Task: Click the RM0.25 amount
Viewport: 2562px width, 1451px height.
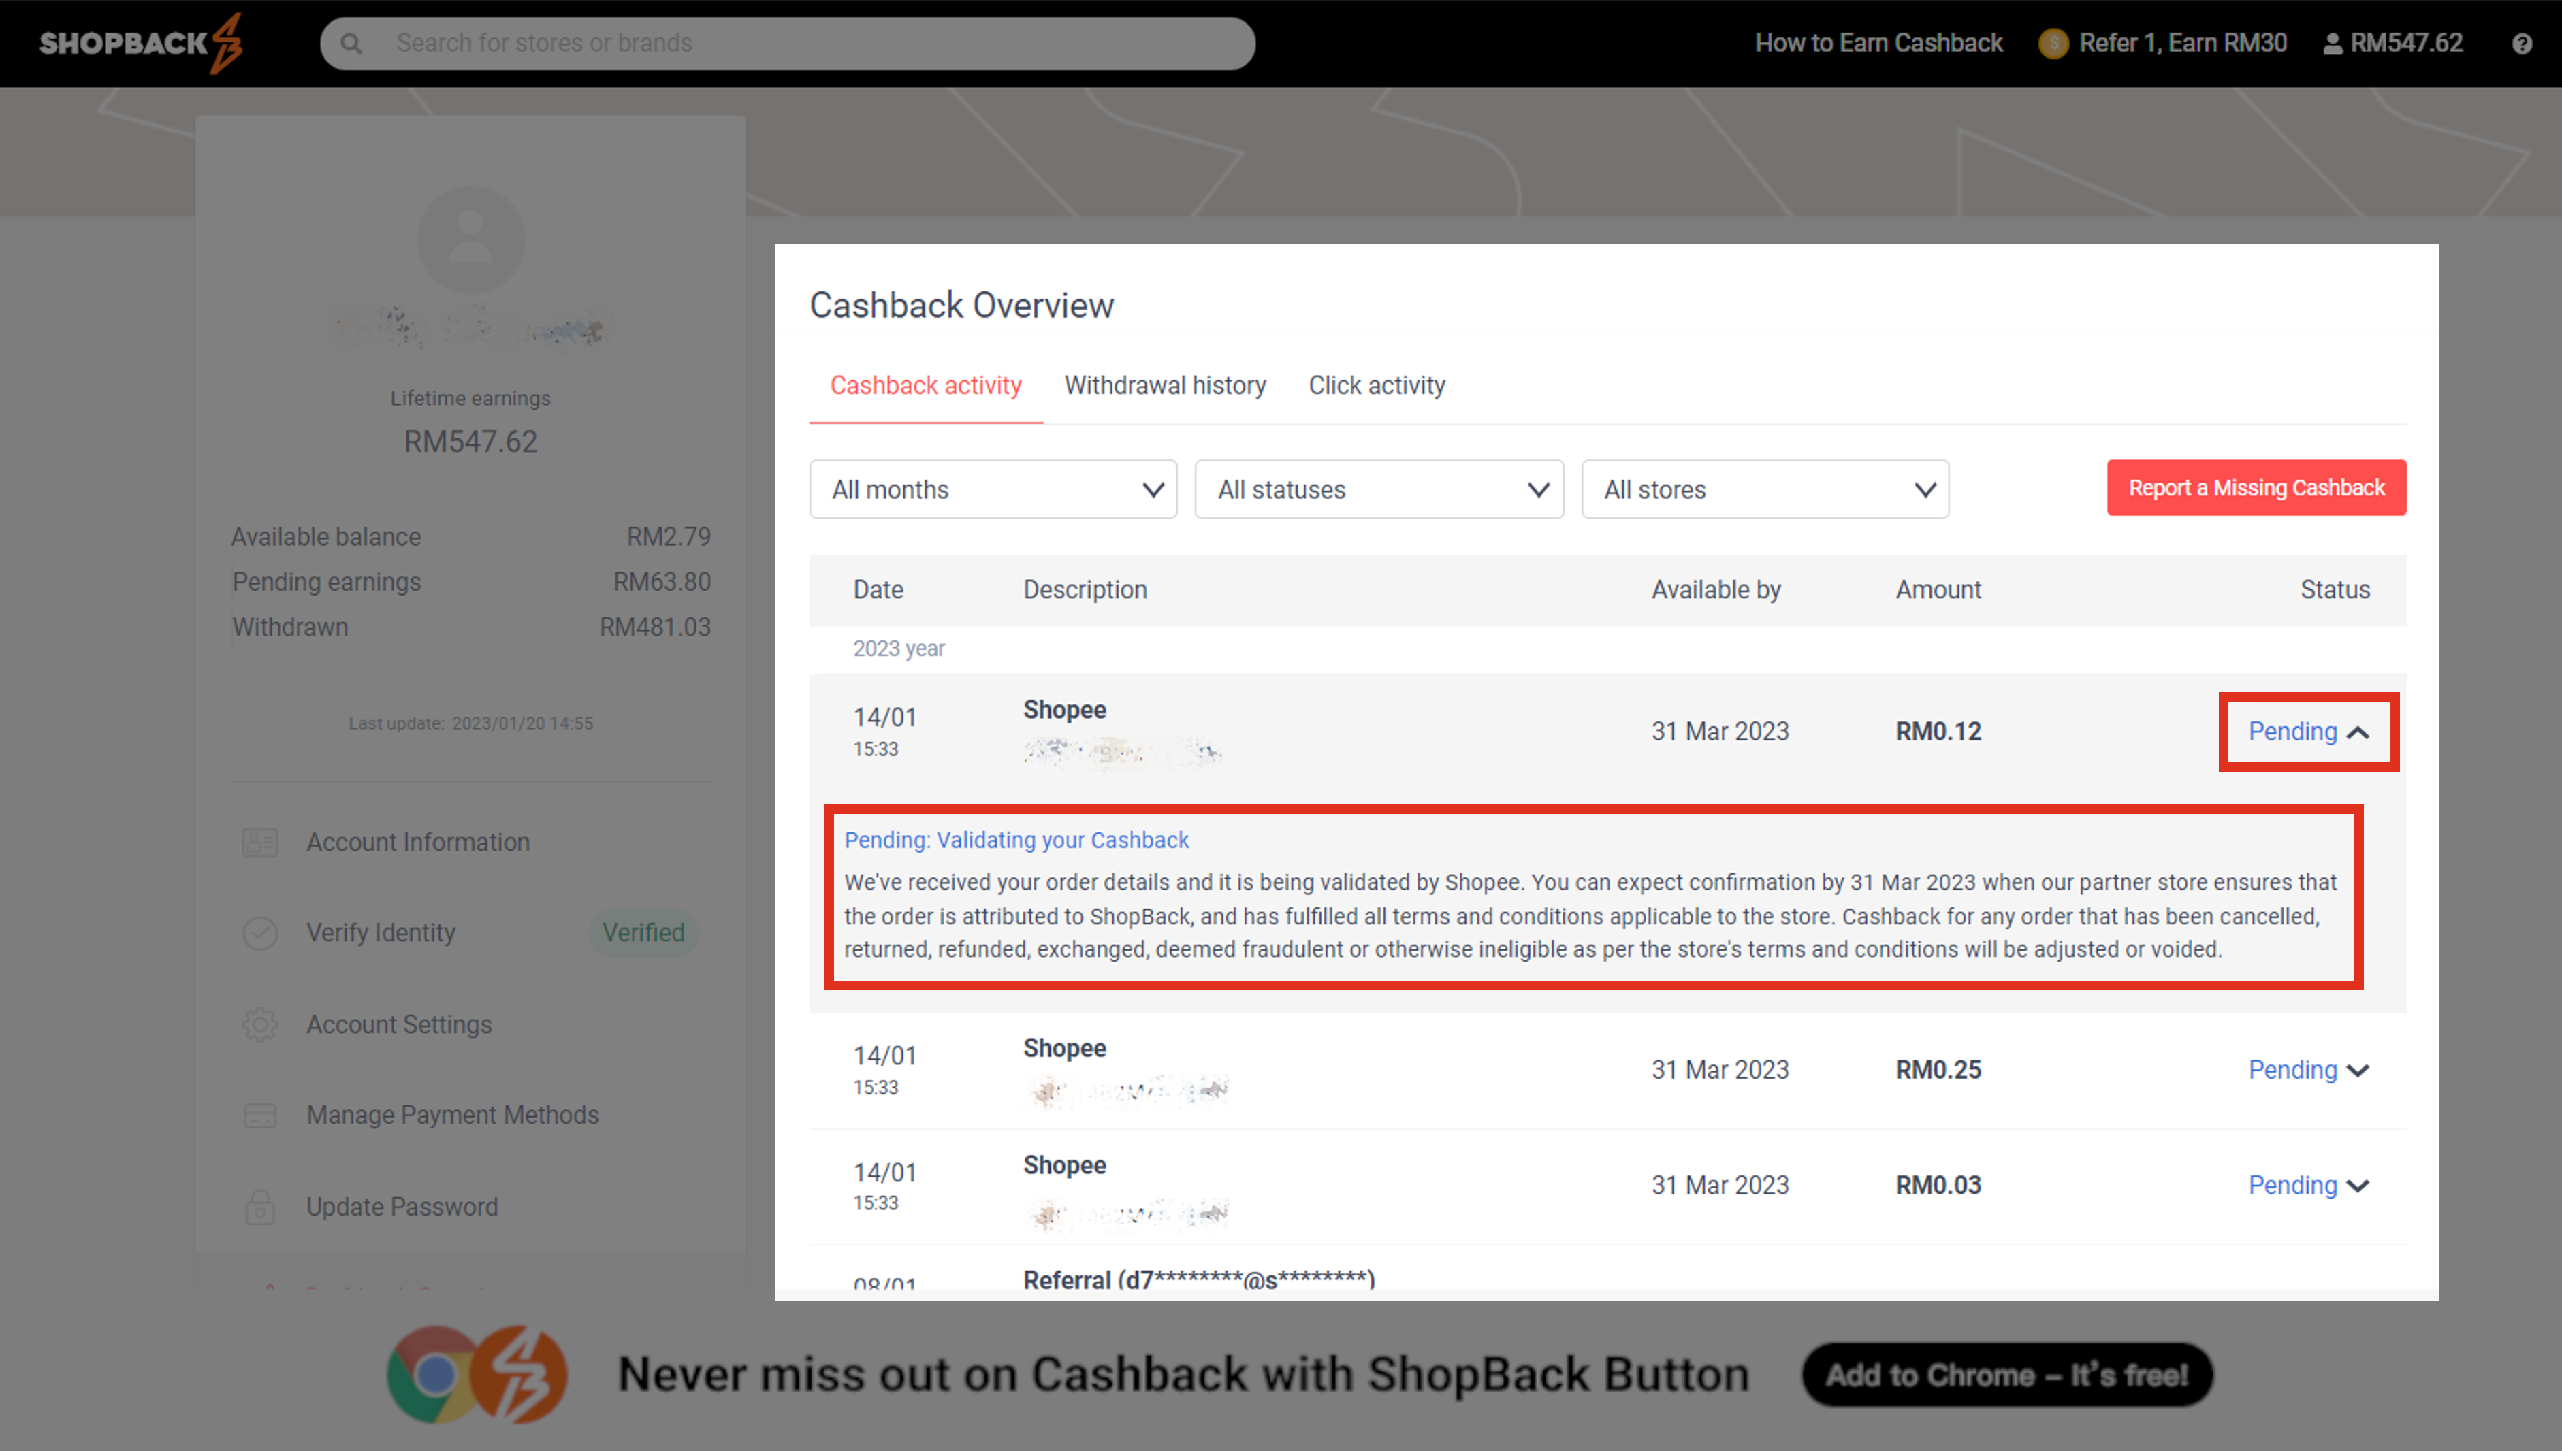Action: (x=1938, y=1069)
